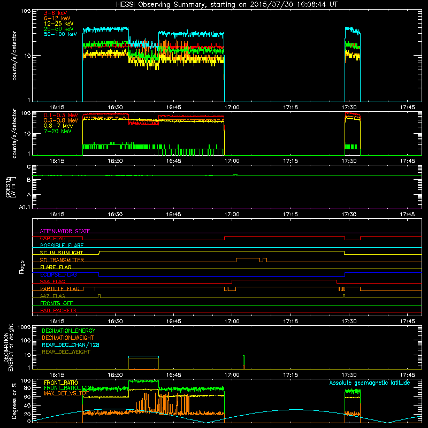Viewport: 428px width, 428px height.
Task: Click the ATTENUATOR_STATE flag label
Action: pyautogui.click(x=65, y=231)
